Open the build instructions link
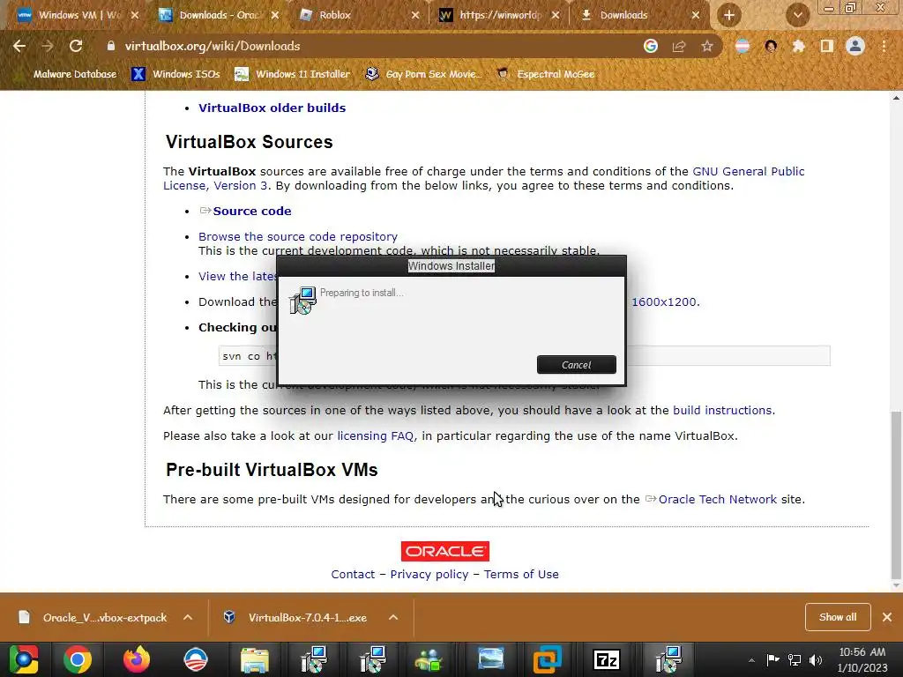 click(x=722, y=410)
